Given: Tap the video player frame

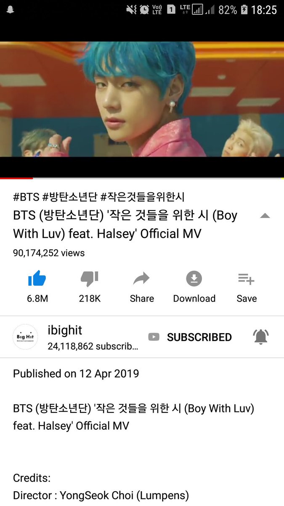Looking at the screenshot, I should 142,99.
